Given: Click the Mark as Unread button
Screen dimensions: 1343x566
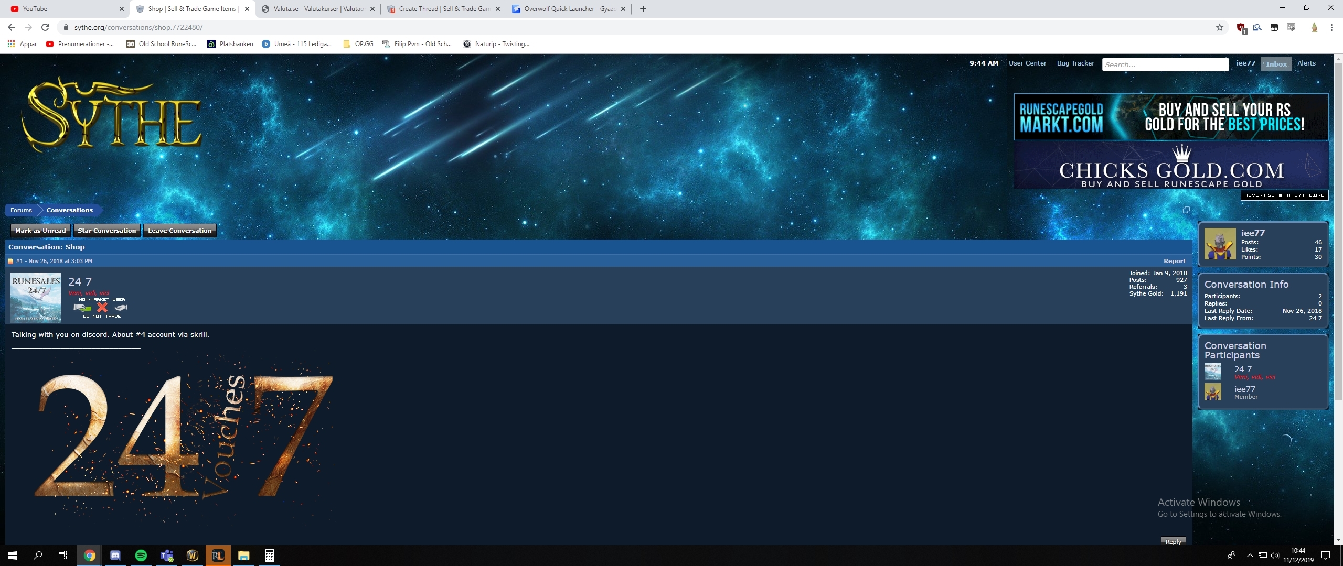Looking at the screenshot, I should click(x=40, y=231).
